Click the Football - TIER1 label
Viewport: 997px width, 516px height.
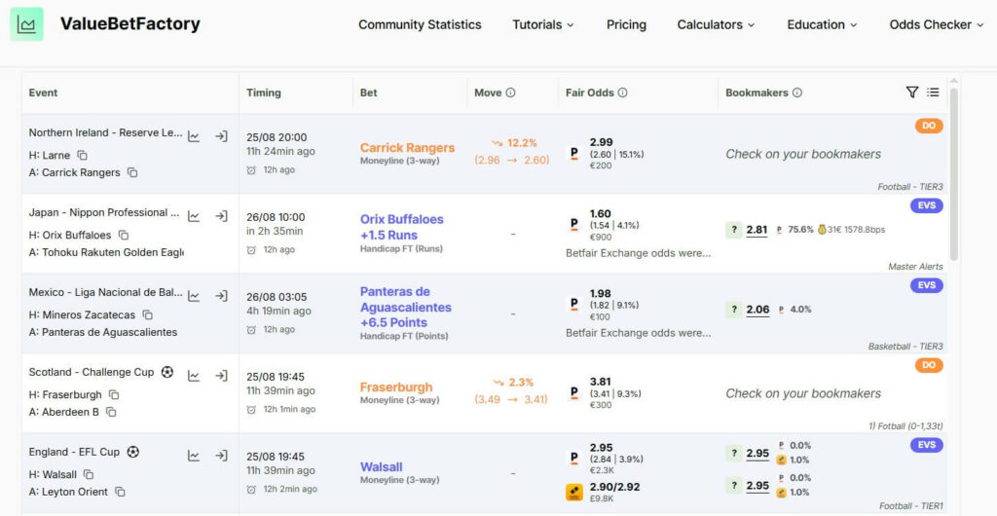pos(911,506)
